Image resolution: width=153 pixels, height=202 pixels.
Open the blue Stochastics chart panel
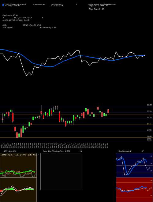click(x=134, y=165)
